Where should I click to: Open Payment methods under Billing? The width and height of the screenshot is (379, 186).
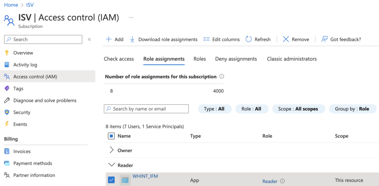click(x=33, y=163)
